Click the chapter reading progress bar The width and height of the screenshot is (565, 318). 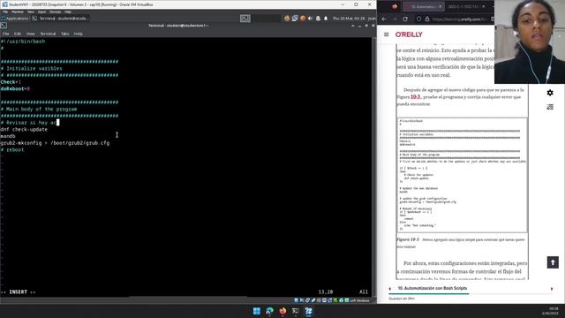[x=471, y=294]
